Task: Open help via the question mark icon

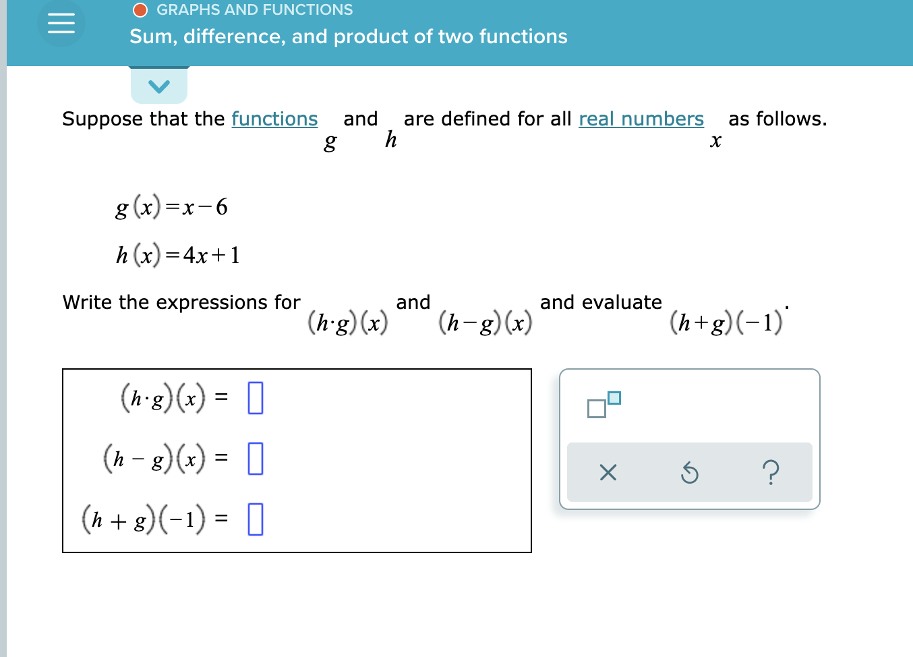Action: (x=771, y=473)
